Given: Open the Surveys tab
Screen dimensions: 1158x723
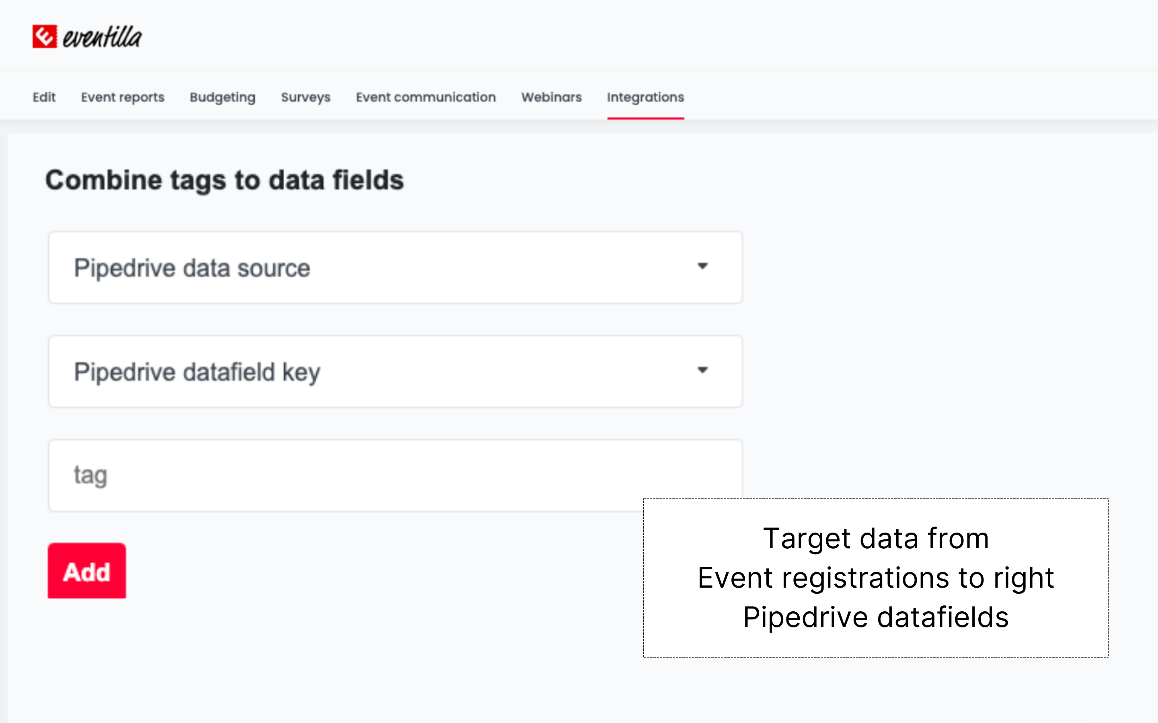Looking at the screenshot, I should [305, 97].
